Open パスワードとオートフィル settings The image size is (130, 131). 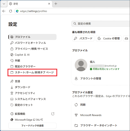[32, 43]
